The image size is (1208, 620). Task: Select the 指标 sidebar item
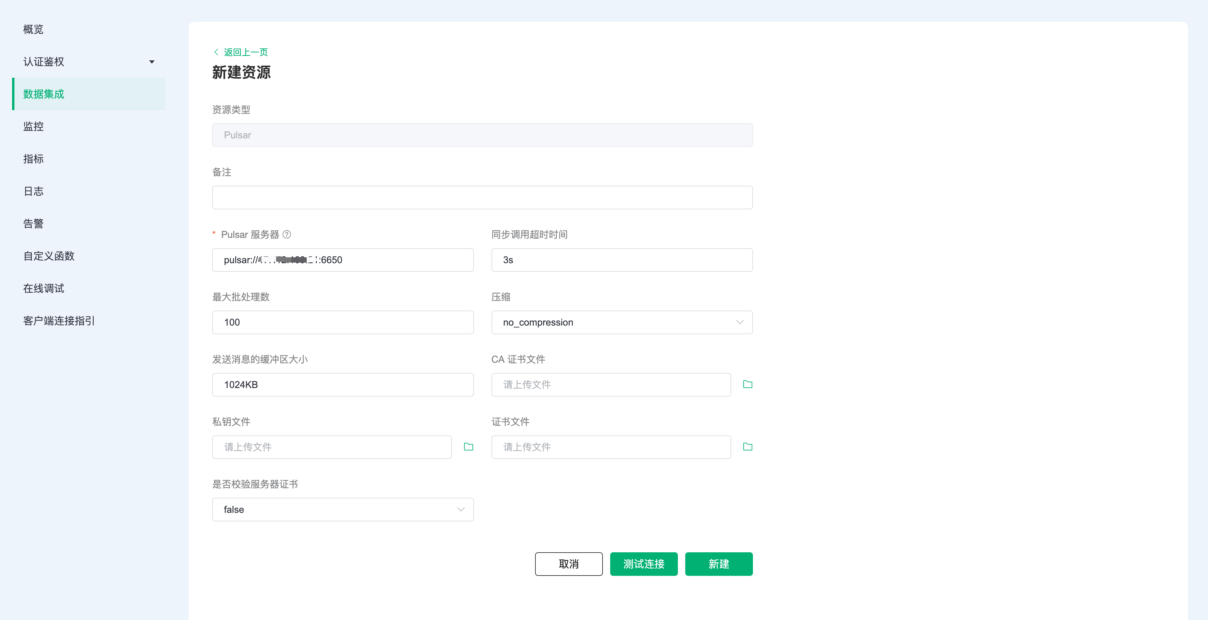(x=33, y=158)
